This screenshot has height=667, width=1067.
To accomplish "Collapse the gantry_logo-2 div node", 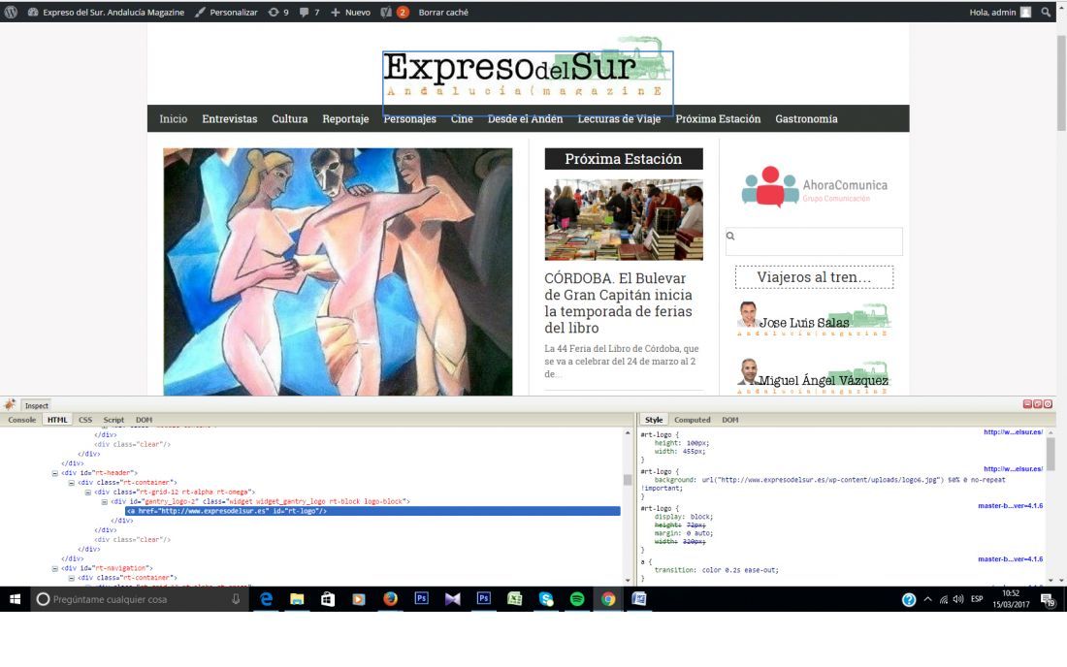I will tap(104, 502).
